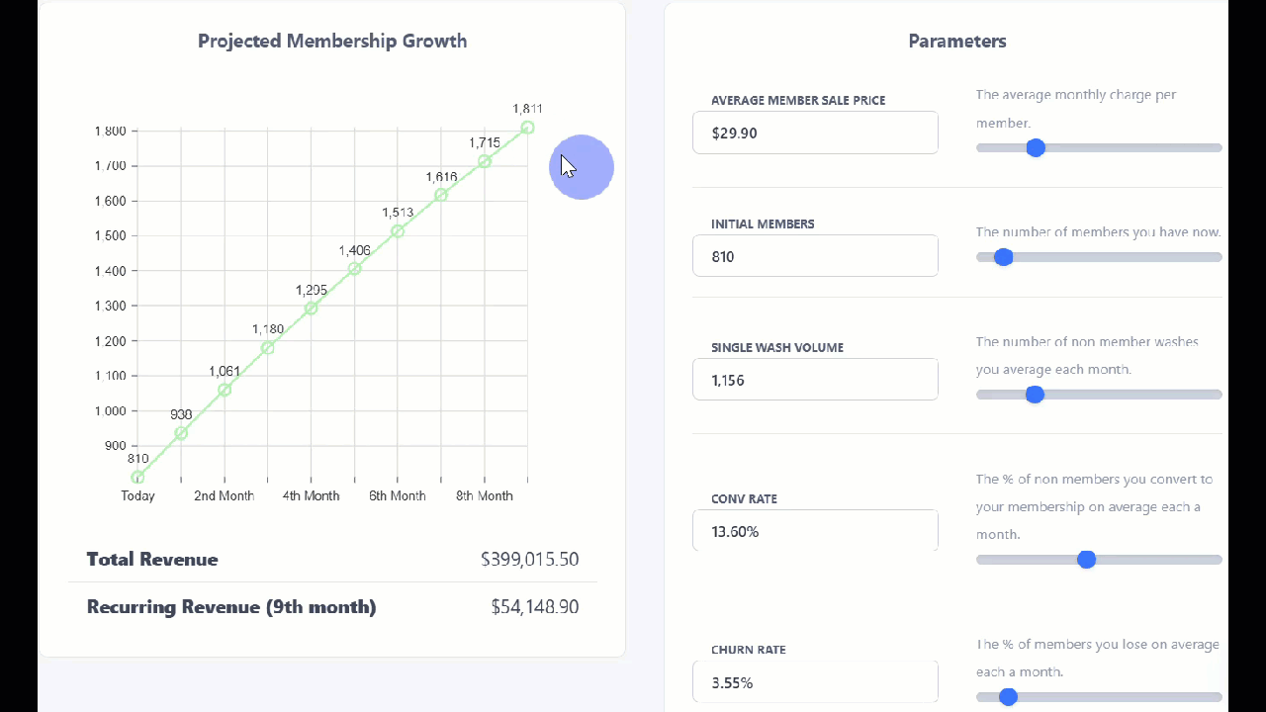Click the chart marker labeled 1,715
This screenshot has width=1266, height=712.
click(x=485, y=161)
